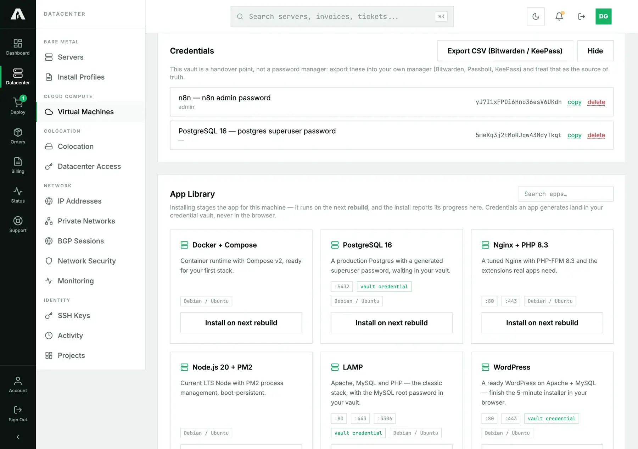Delete the postgres superuser password credential

click(x=596, y=135)
